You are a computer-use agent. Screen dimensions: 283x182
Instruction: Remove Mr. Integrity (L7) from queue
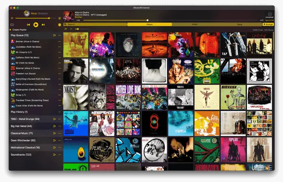[x=60, y=52]
